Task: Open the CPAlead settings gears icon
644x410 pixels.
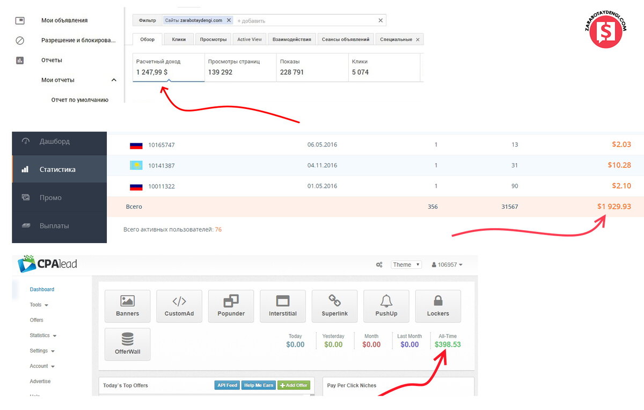Action: pyautogui.click(x=379, y=265)
